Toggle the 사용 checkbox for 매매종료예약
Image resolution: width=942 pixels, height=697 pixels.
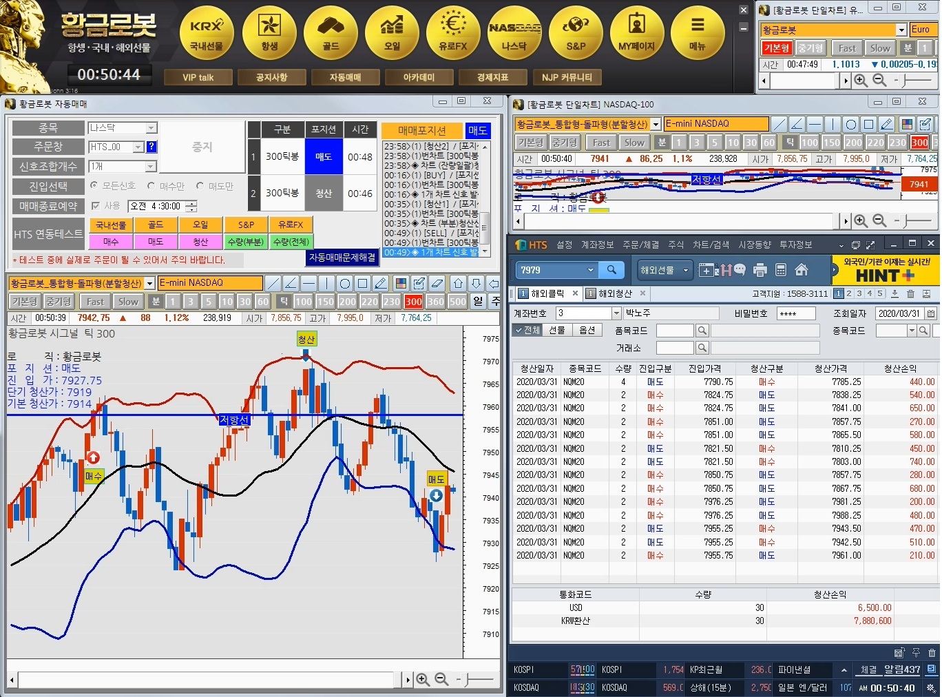[95, 206]
